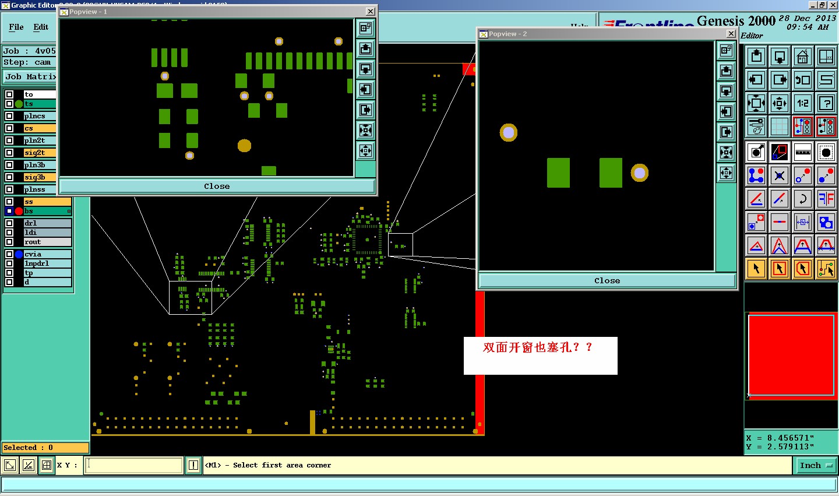
Task: Click the Chinese annotation text note on board
Action: point(537,347)
